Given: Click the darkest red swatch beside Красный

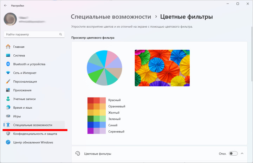Looking at the screenshot, I should pyautogui.click(x=90, y=100).
